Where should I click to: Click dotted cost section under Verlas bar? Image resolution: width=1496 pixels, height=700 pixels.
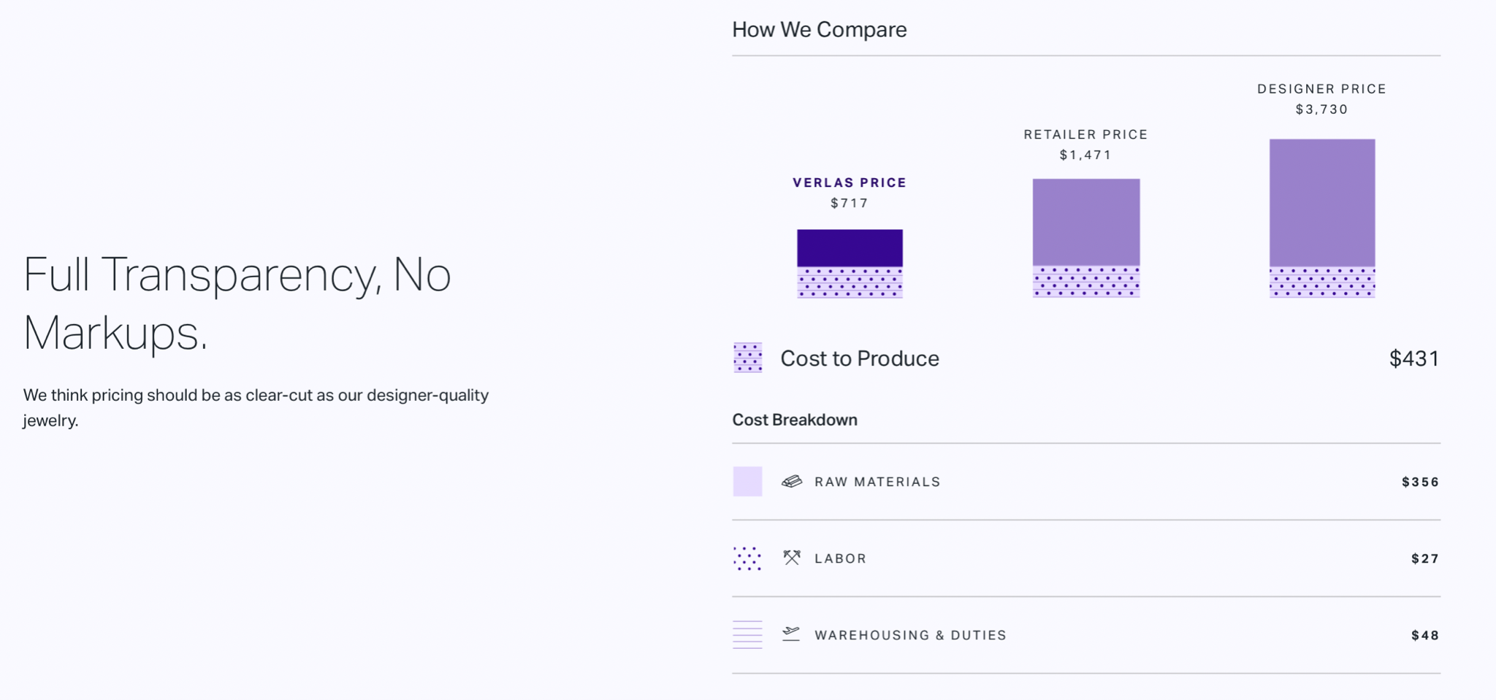coord(850,282)
